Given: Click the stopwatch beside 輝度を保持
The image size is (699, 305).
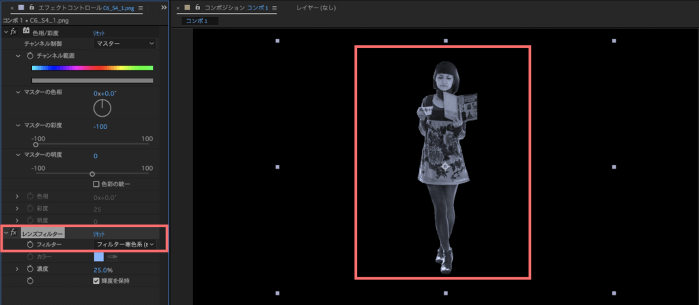Looking at the screenshot, I should click(x=30, y=281).
